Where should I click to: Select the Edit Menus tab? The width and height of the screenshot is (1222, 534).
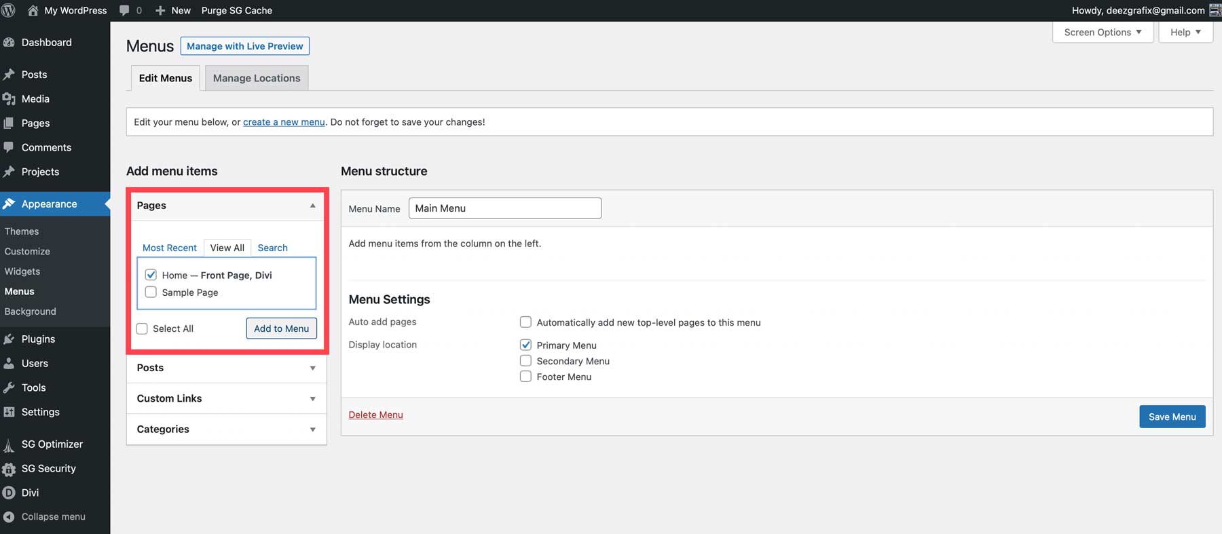point(166,78)
